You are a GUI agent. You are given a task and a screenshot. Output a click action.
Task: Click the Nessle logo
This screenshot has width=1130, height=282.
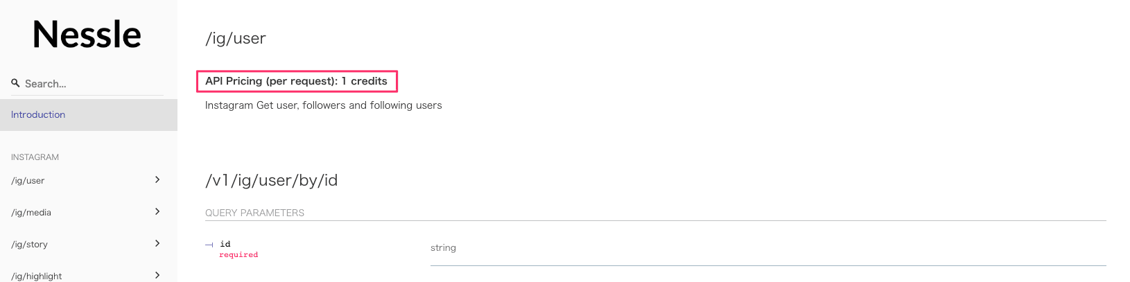tap(87, 35)
